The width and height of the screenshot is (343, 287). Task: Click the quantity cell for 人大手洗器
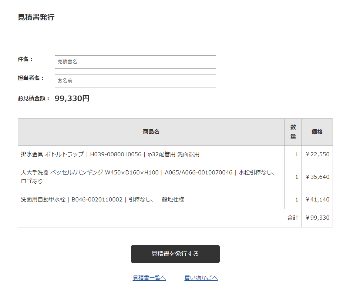pyautogui.click(x=293, y=177)
